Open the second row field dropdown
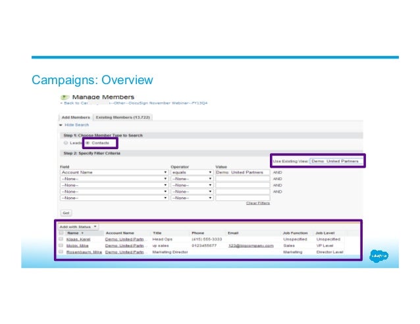This screenshot has width=420, height=324. tap(115, 179)
